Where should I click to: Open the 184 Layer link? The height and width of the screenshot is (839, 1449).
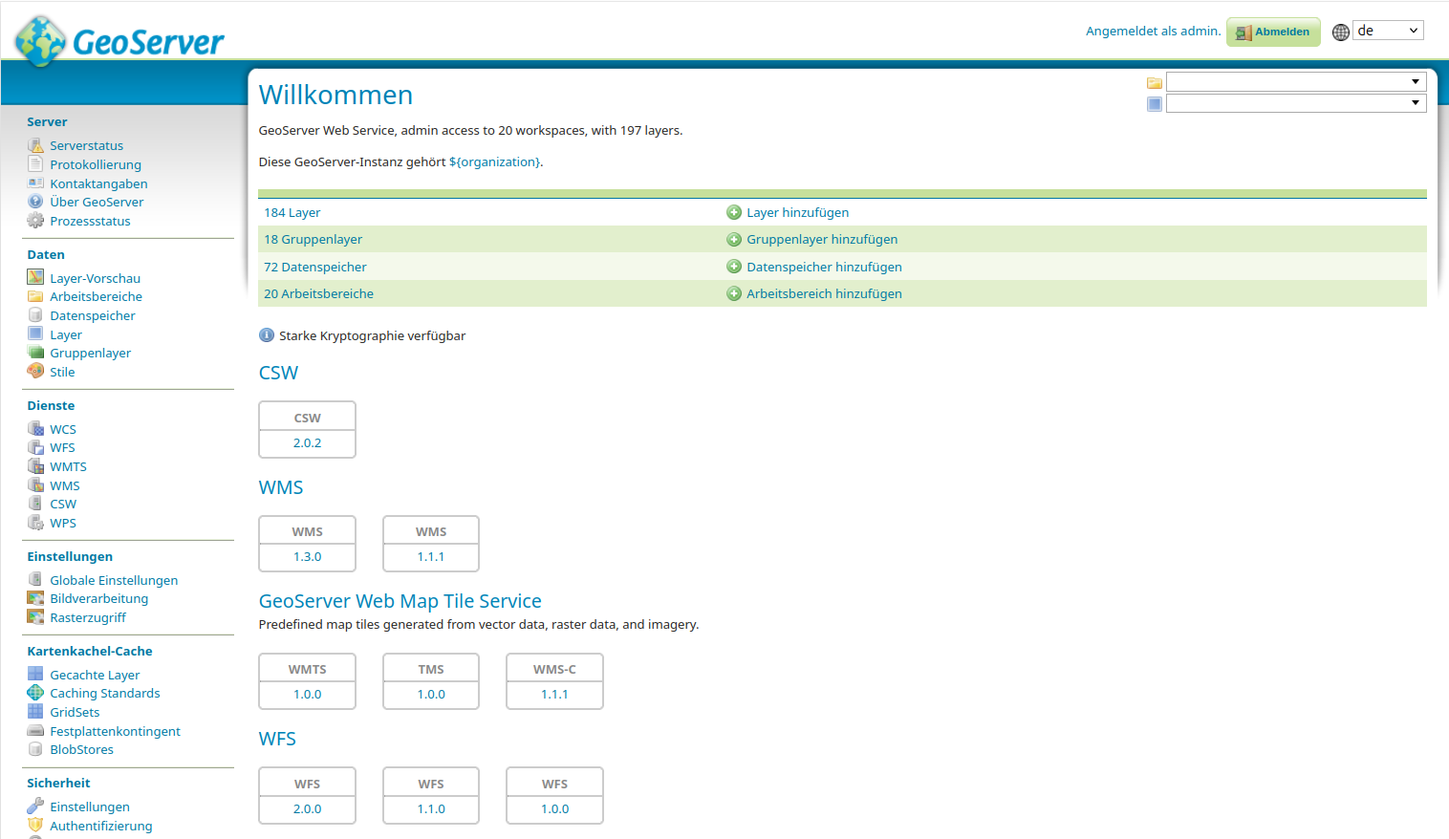(x=292, y=212)
